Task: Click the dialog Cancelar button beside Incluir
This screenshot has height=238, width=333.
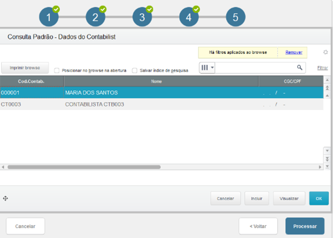Action: pos(226,198)
